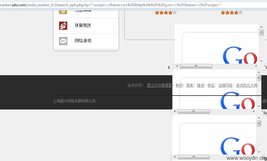The width and height of the screenshot is (267, 161).
Task: Click the left app's star rating
Action: tap(166, 12)
